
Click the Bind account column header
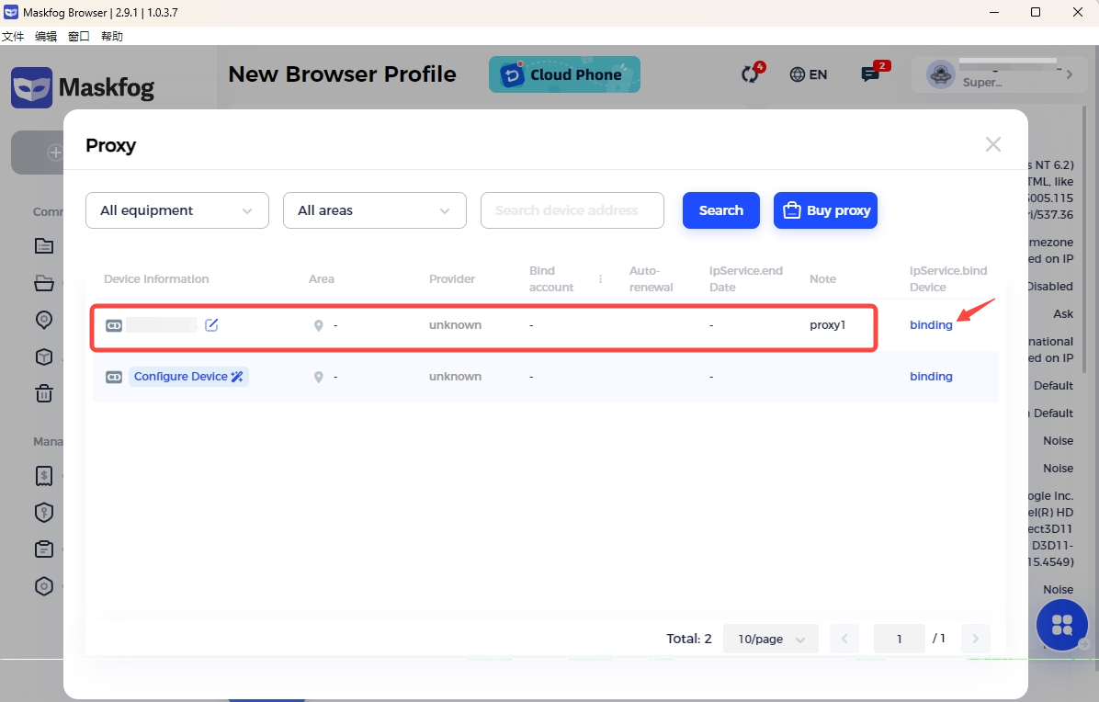pos(551,278)
